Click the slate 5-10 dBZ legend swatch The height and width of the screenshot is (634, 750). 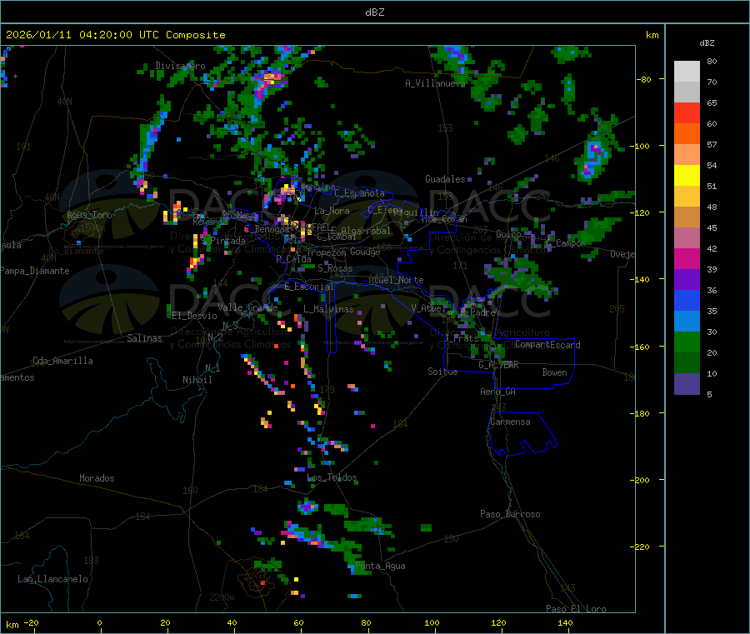pos(687,384)
